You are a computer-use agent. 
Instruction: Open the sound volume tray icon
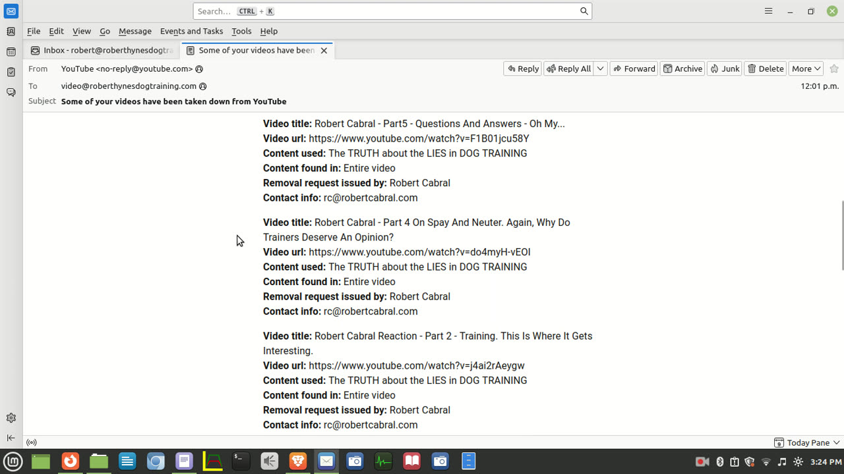pos(782,462)
